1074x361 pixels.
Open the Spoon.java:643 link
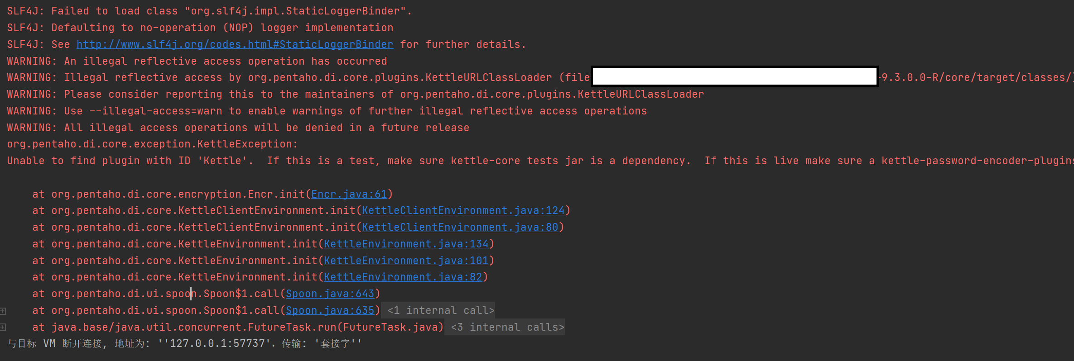pyautogui.click(x=330, y=294)
